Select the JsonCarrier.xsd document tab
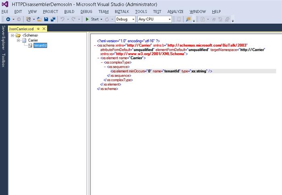The width and height of the screenshot is (282, 195). click(21, 29)
